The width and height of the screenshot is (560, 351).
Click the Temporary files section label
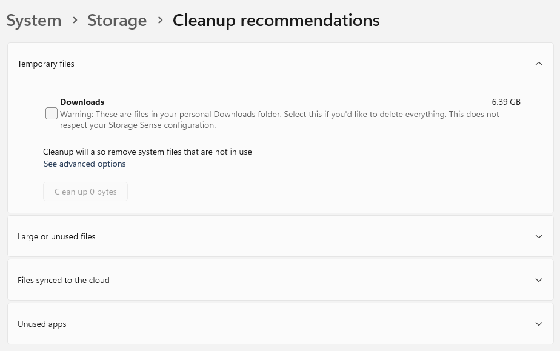click(x=46, y=64)
